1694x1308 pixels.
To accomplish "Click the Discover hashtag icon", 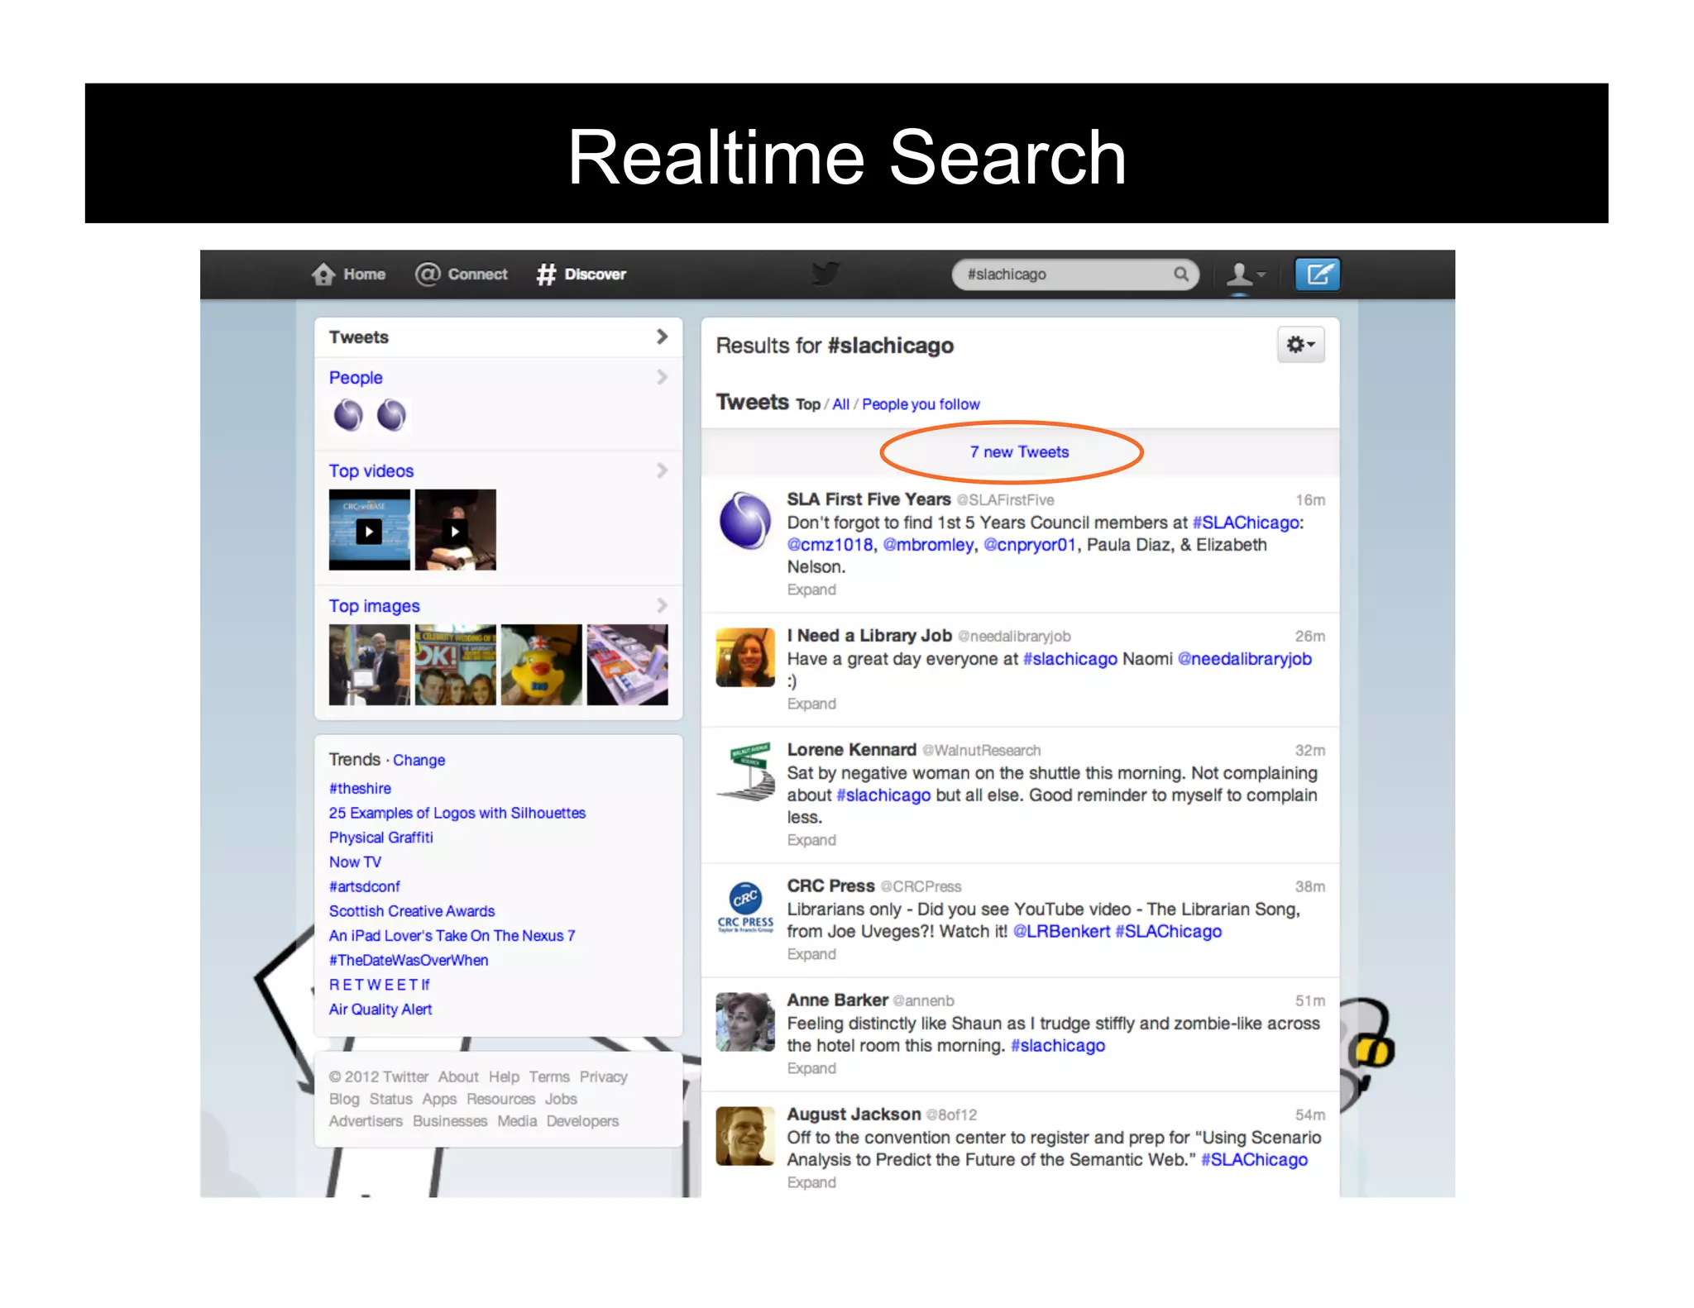I will pyautogui.click(x=546, y=274).
